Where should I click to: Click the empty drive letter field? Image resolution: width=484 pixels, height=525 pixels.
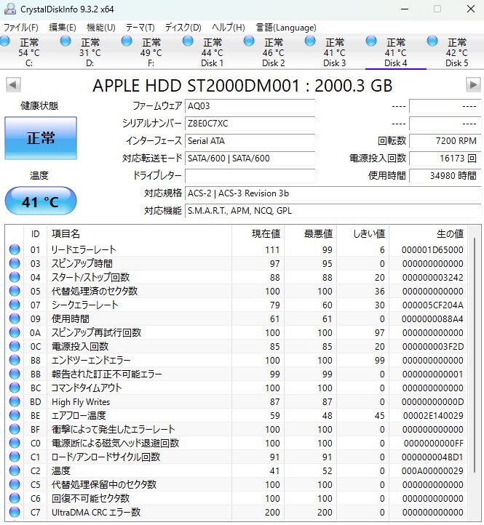(250, 176)
